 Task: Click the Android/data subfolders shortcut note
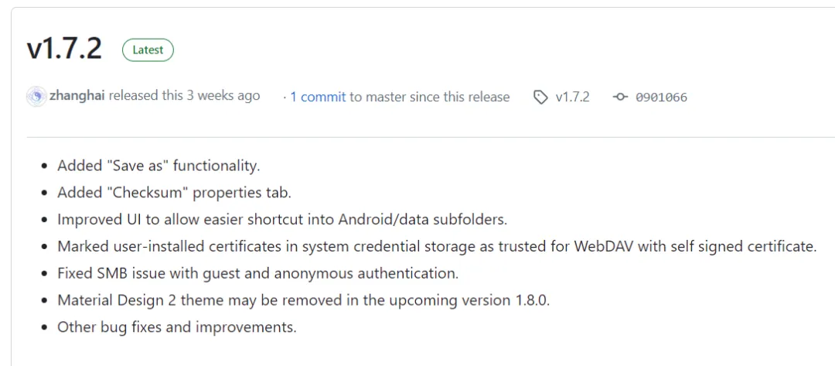coord(282,219)
